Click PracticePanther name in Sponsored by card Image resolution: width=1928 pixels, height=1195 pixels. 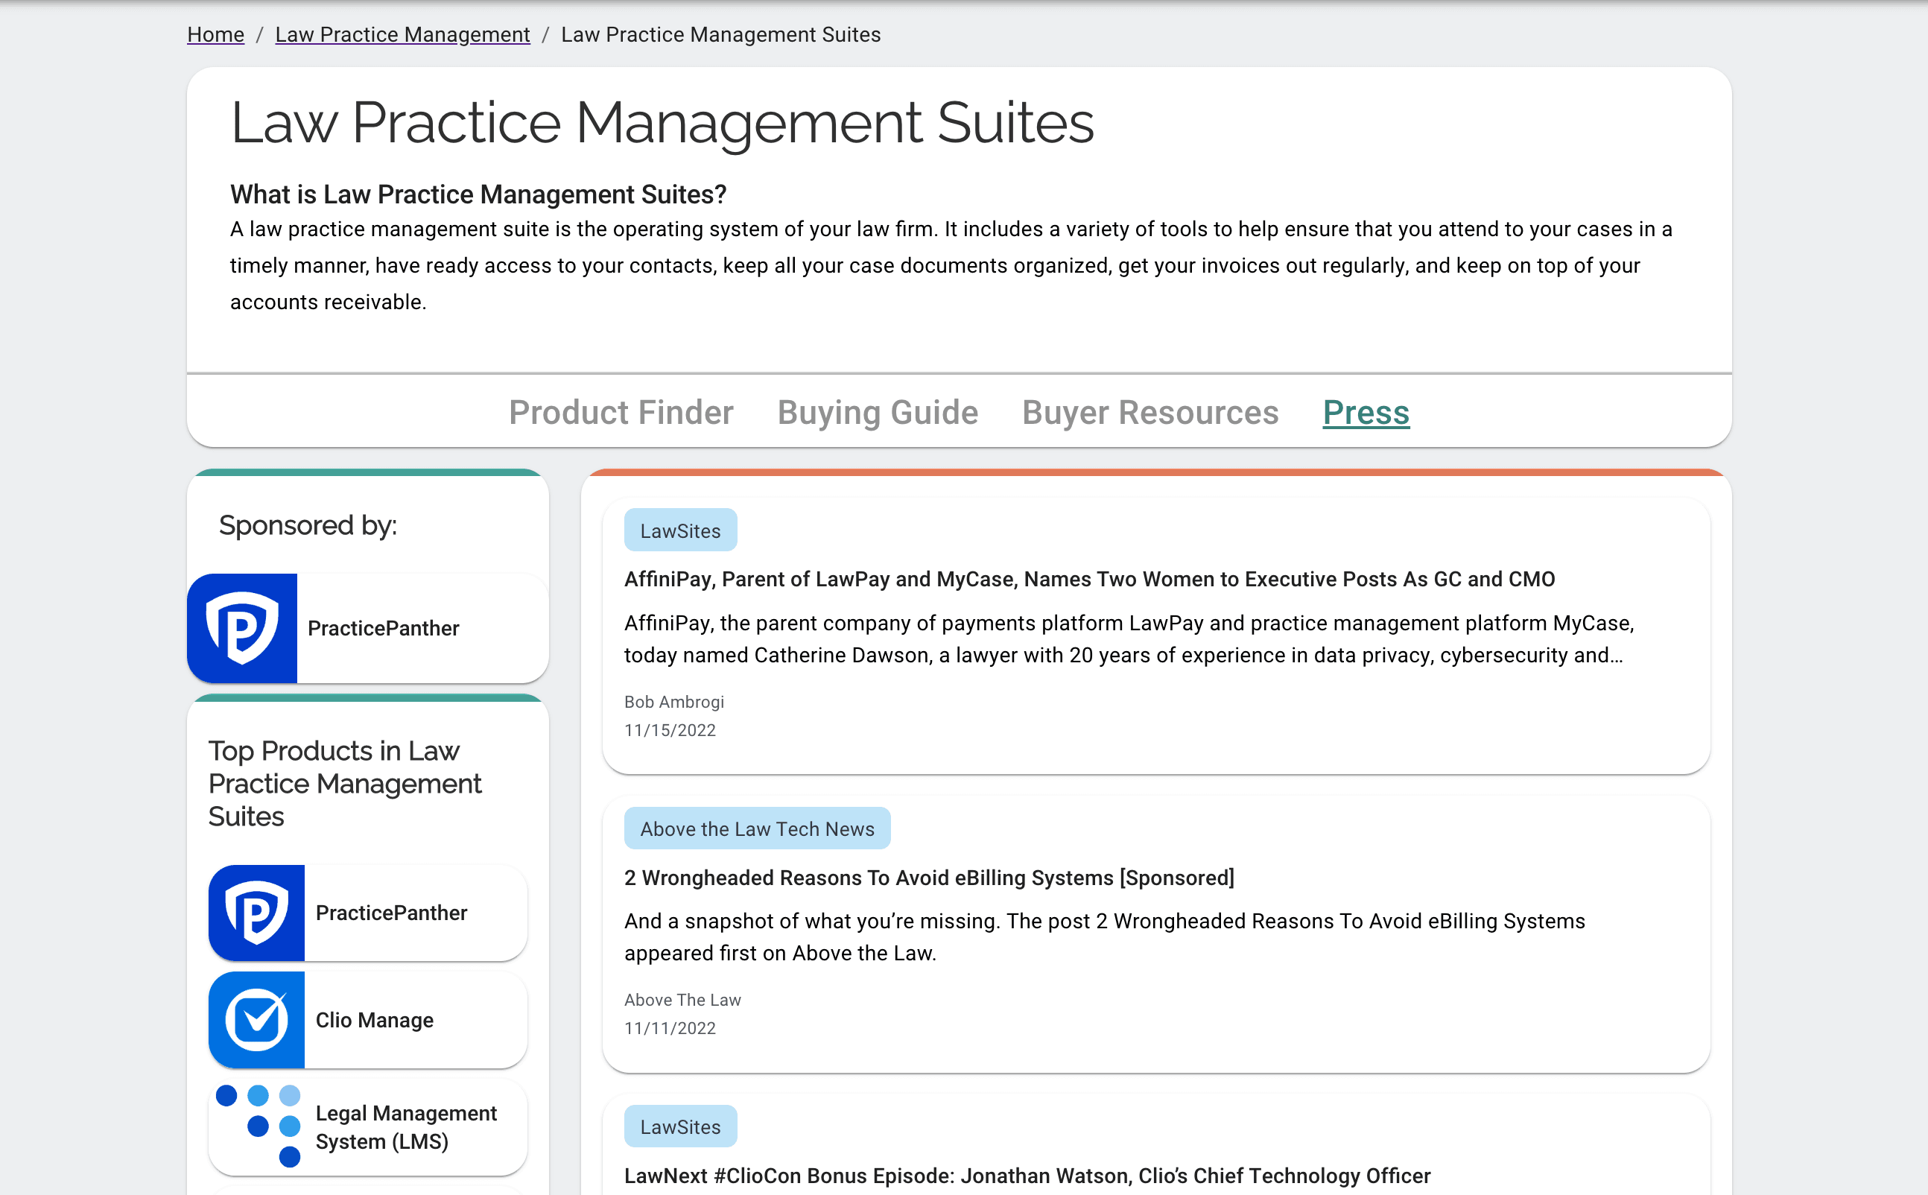tap(383, 628)
